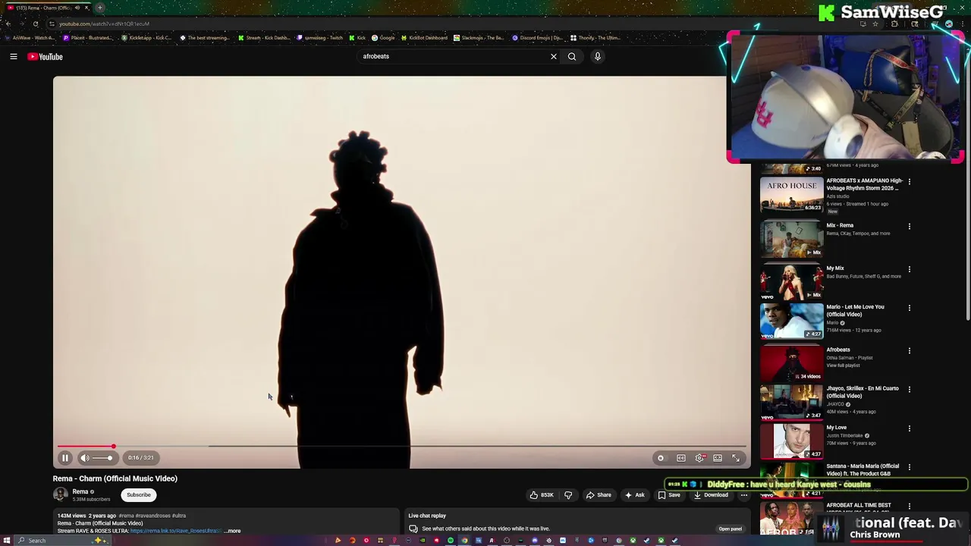Play My Love by Justin Timberlake
This screenshot has height=546, width=971.
[x=791, y=441]
